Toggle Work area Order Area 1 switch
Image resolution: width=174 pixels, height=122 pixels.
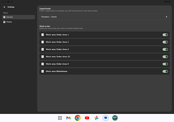(165, 35)
